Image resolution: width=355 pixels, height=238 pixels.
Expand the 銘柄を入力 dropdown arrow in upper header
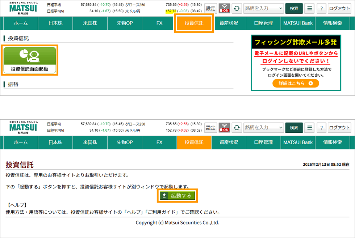[x=281, y=8]
